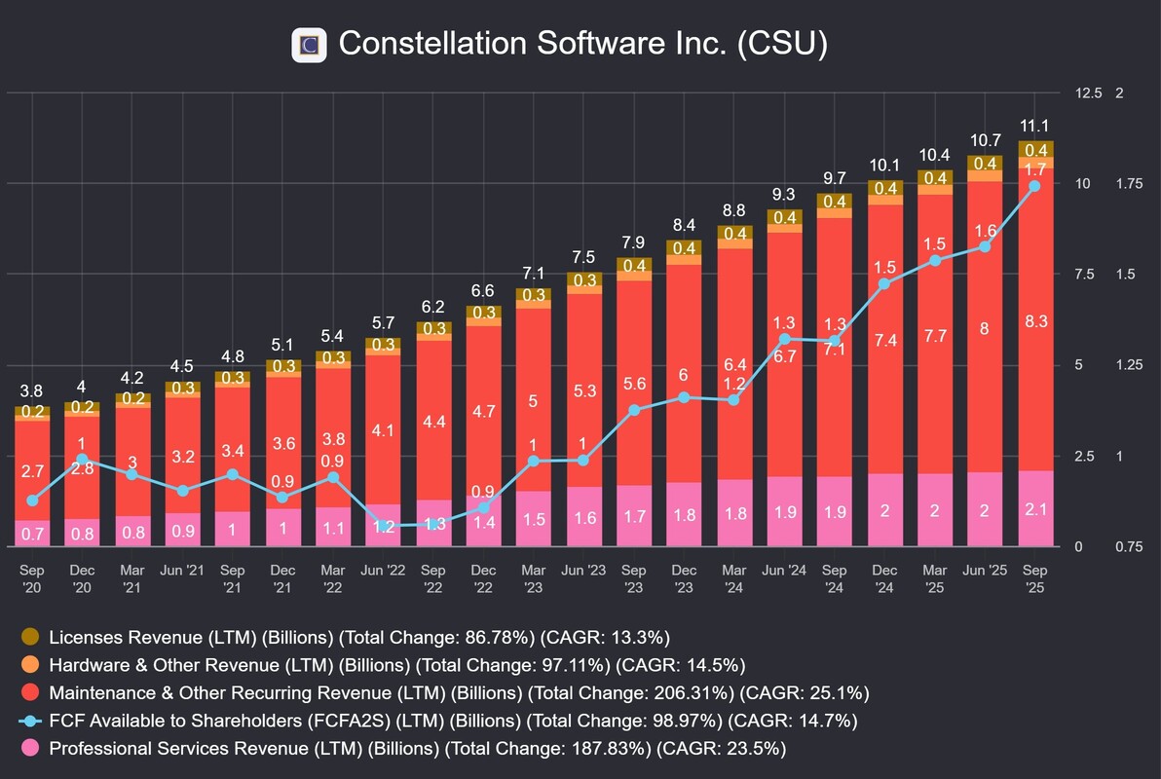
Task: Click the 12.5 left y-axis label
Action: pyautogui.click(x=1088, y=93)
